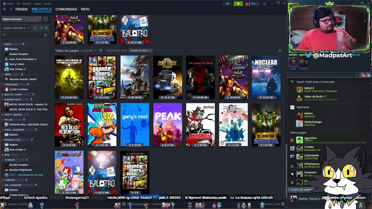The width and height of the screenshot is (372, 209).
Task: Open the Ayuda menu
Action: (47, 3)
